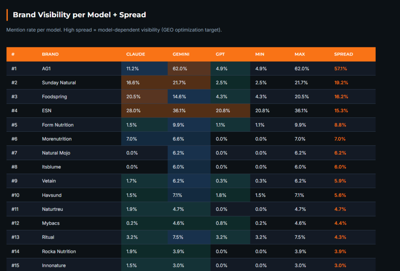Select the GPT column header
This screenshot has width=400, height=271.
(220, 54)
